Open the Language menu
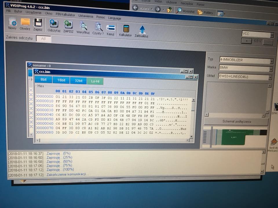 tap(115, 18)
